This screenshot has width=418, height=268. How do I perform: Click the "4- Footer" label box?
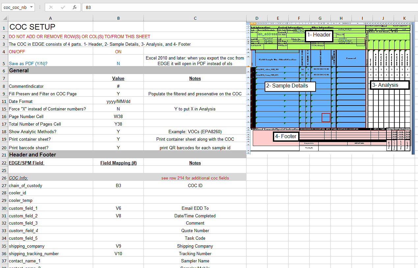pyautogui.click(x=286, y=136)
